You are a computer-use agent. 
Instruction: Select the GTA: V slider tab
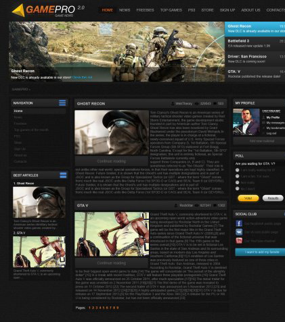coord(255,74)
